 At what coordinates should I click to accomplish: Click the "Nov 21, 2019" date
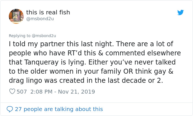[x=76, y=92]
